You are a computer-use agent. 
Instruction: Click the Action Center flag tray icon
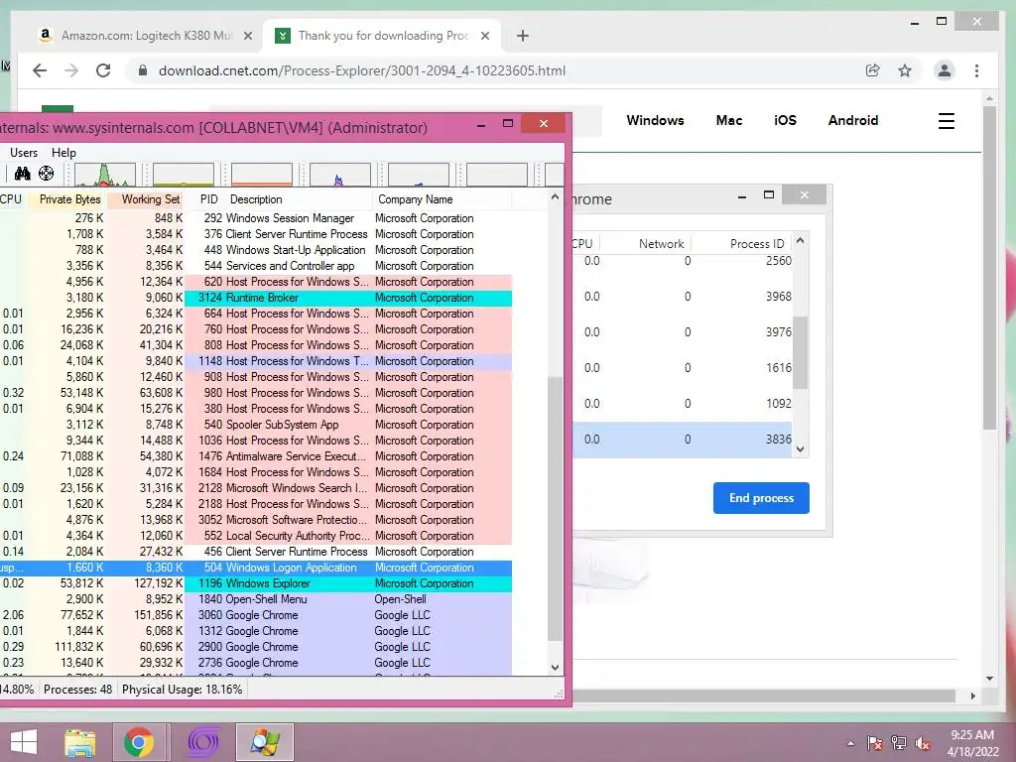pyautogui.click(x=875, y=743)
